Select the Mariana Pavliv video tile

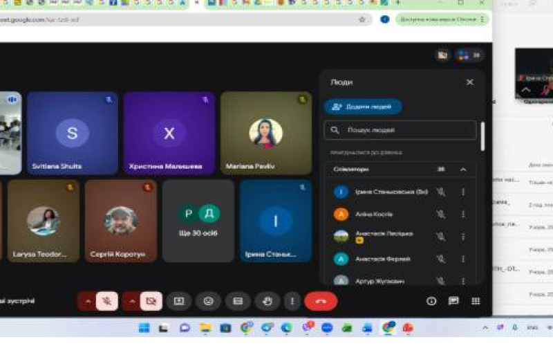point(266,133)
